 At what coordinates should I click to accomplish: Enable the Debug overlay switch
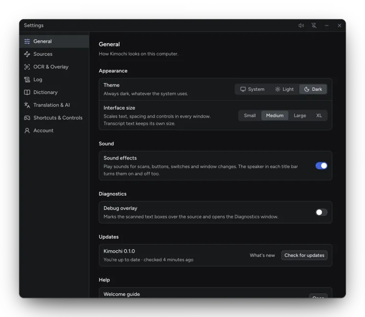click(x=321, y=212)
